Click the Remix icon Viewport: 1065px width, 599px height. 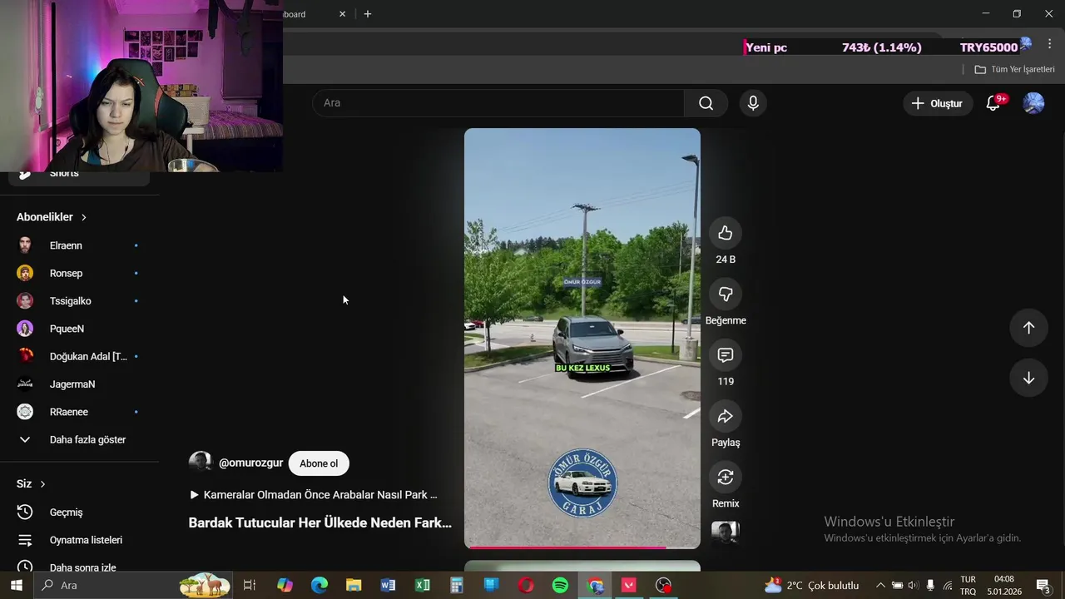click(726, 477)
